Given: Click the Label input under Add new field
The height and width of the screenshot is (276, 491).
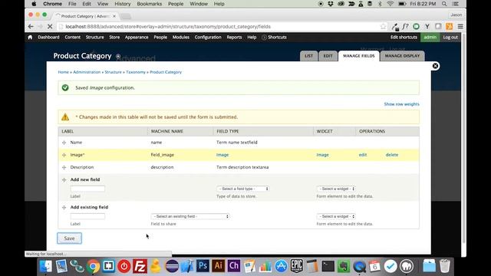Looking at the screenshot, I should pyautogui.click(x=87, y=189).
